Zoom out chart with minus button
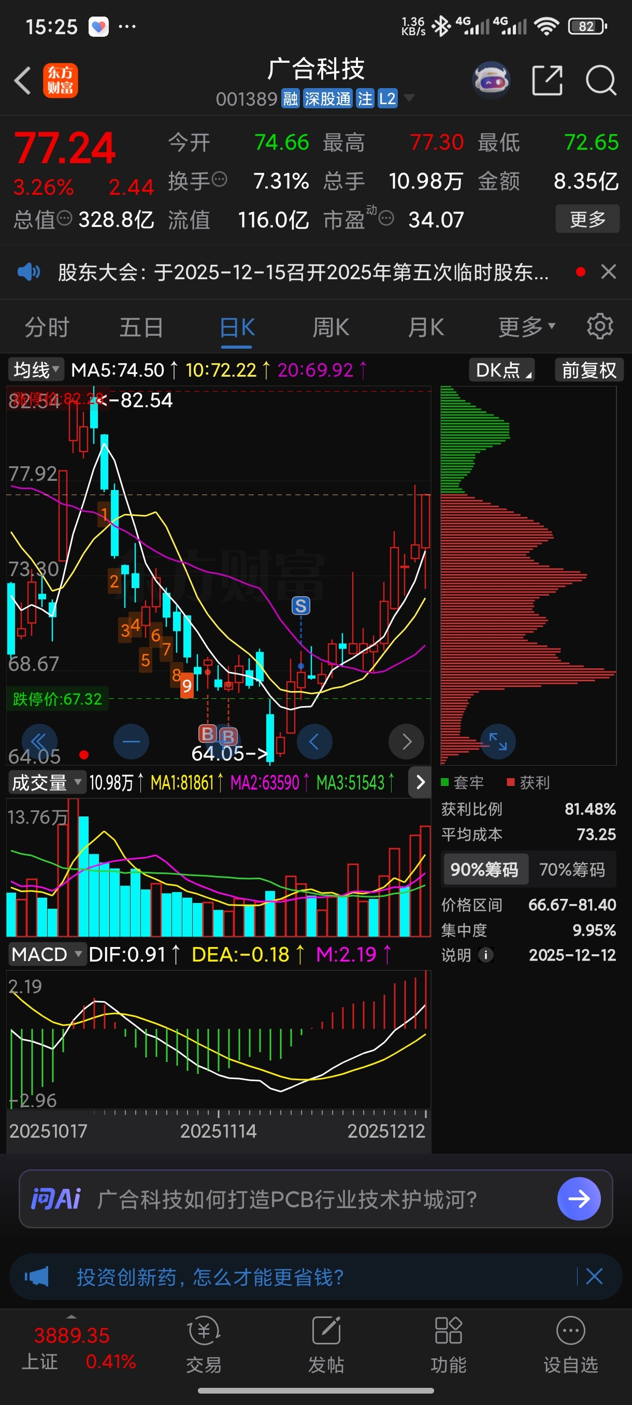The height and width of the screenshot is (1405, 632). pyautogui.click(x=132, y=742)
